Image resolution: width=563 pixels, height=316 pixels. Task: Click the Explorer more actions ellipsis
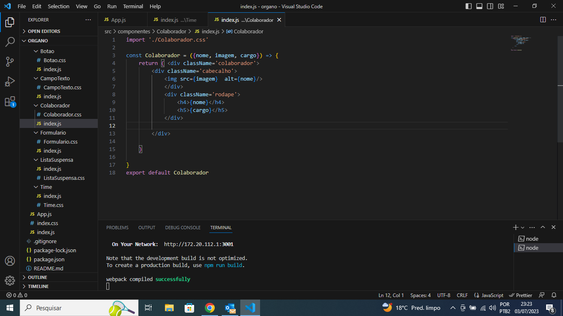[88, 20]
